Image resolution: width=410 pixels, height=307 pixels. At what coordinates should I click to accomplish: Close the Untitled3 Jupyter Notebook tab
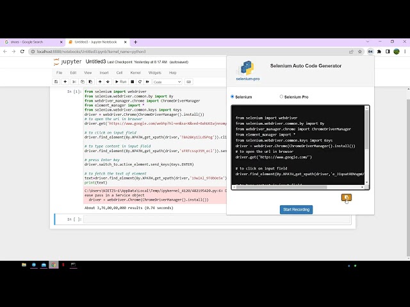coord(126,42)
